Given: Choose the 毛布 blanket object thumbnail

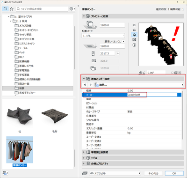Looking at the screenshot, I should coord(55,116).
